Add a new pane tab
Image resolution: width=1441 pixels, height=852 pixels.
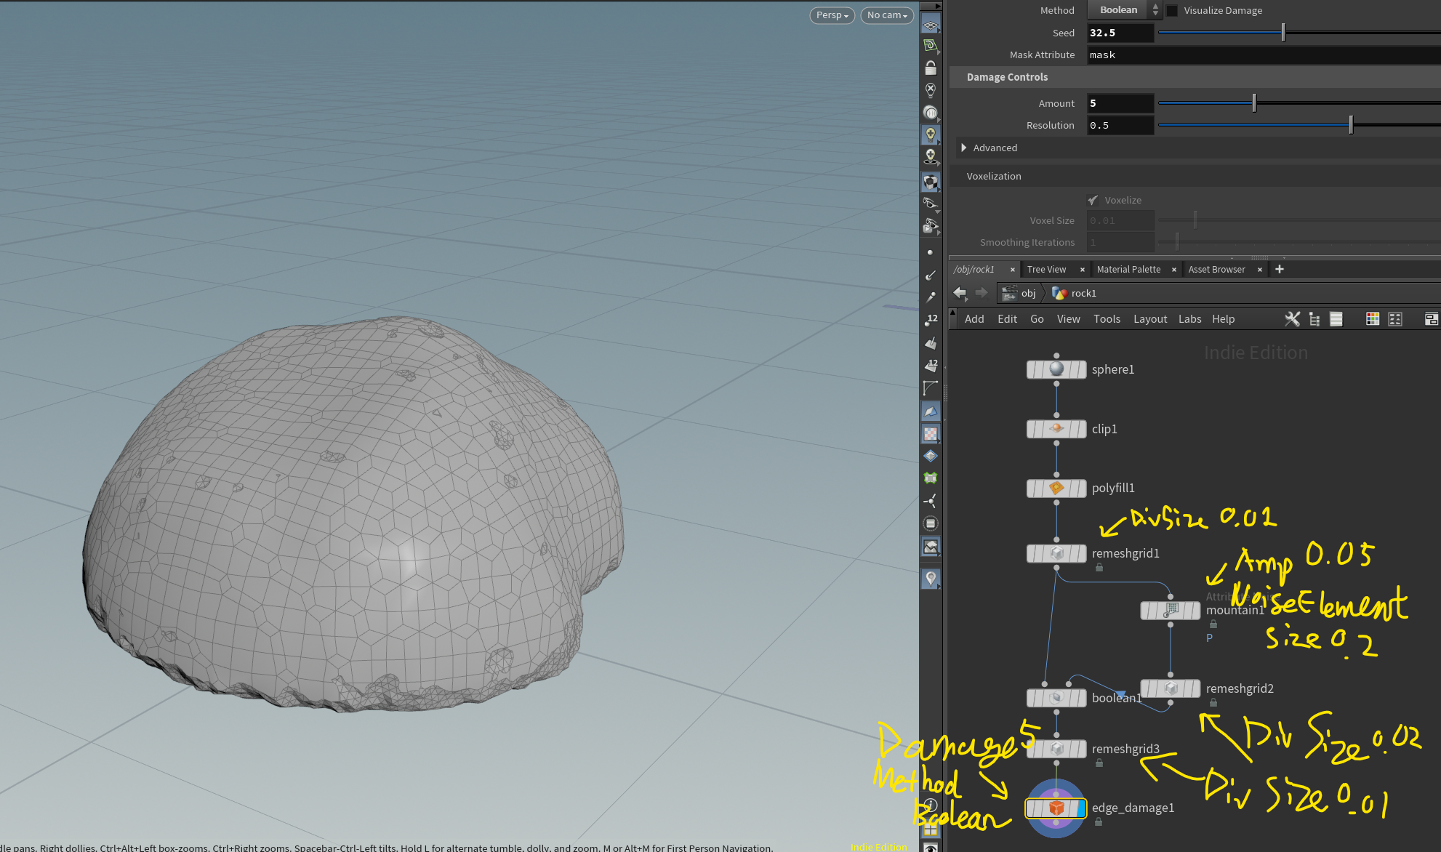coord(1280,269)
